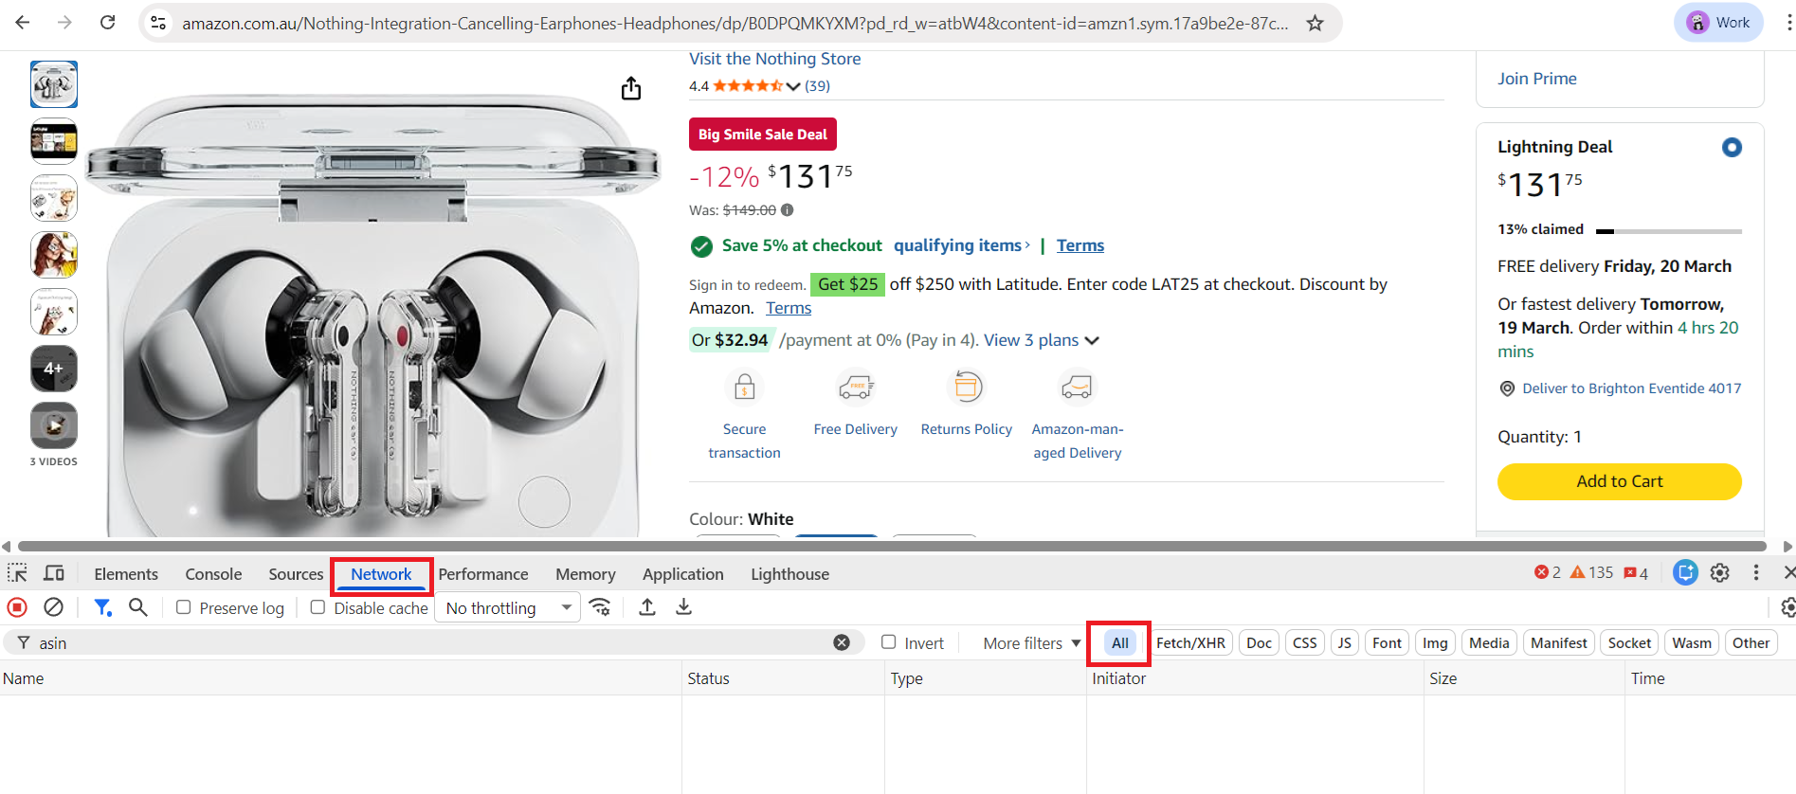
Task: Expand the More filters dropdown
Action: pyautogui.click(x=1031, y=643)
